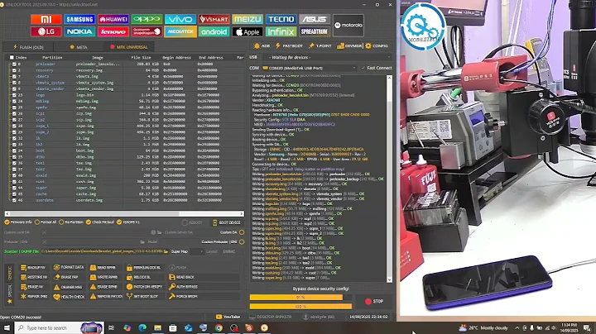Select the LG brand logo

[46, 31]
